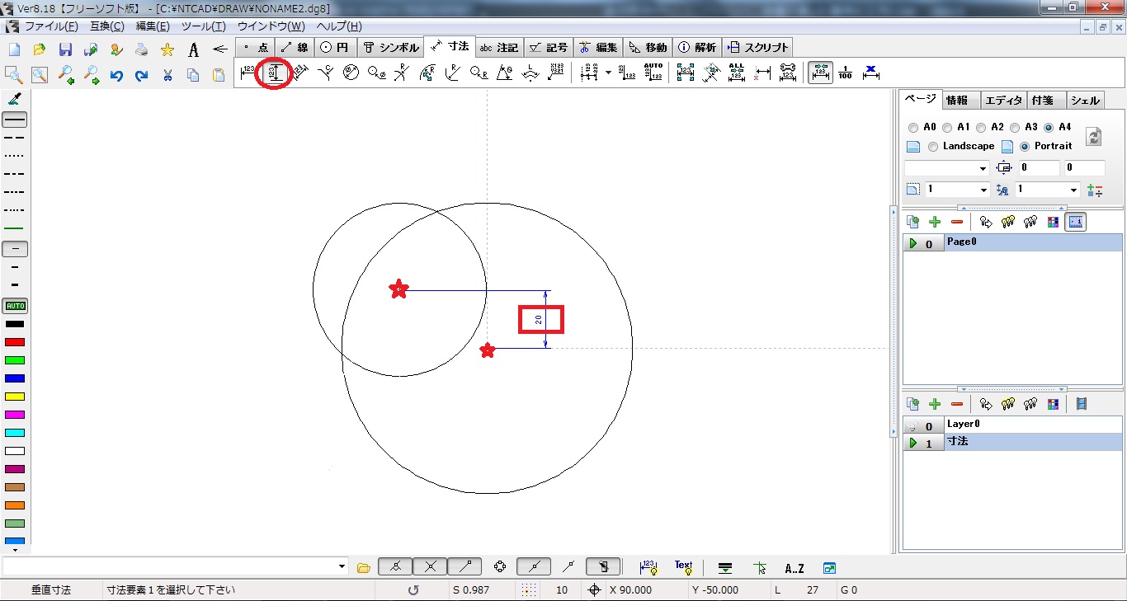Click the red minus in layer toolbar
This screenshot has width=1127, height=601.
point(957,404)
